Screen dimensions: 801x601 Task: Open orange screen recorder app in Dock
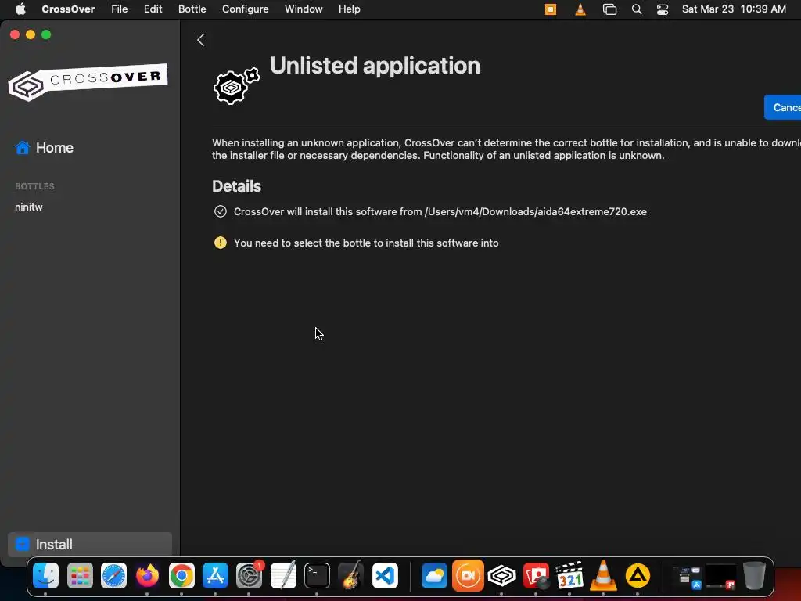(x=468, y=576)
